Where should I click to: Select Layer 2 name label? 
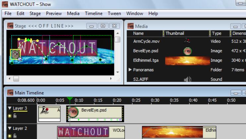coord(20,128)
